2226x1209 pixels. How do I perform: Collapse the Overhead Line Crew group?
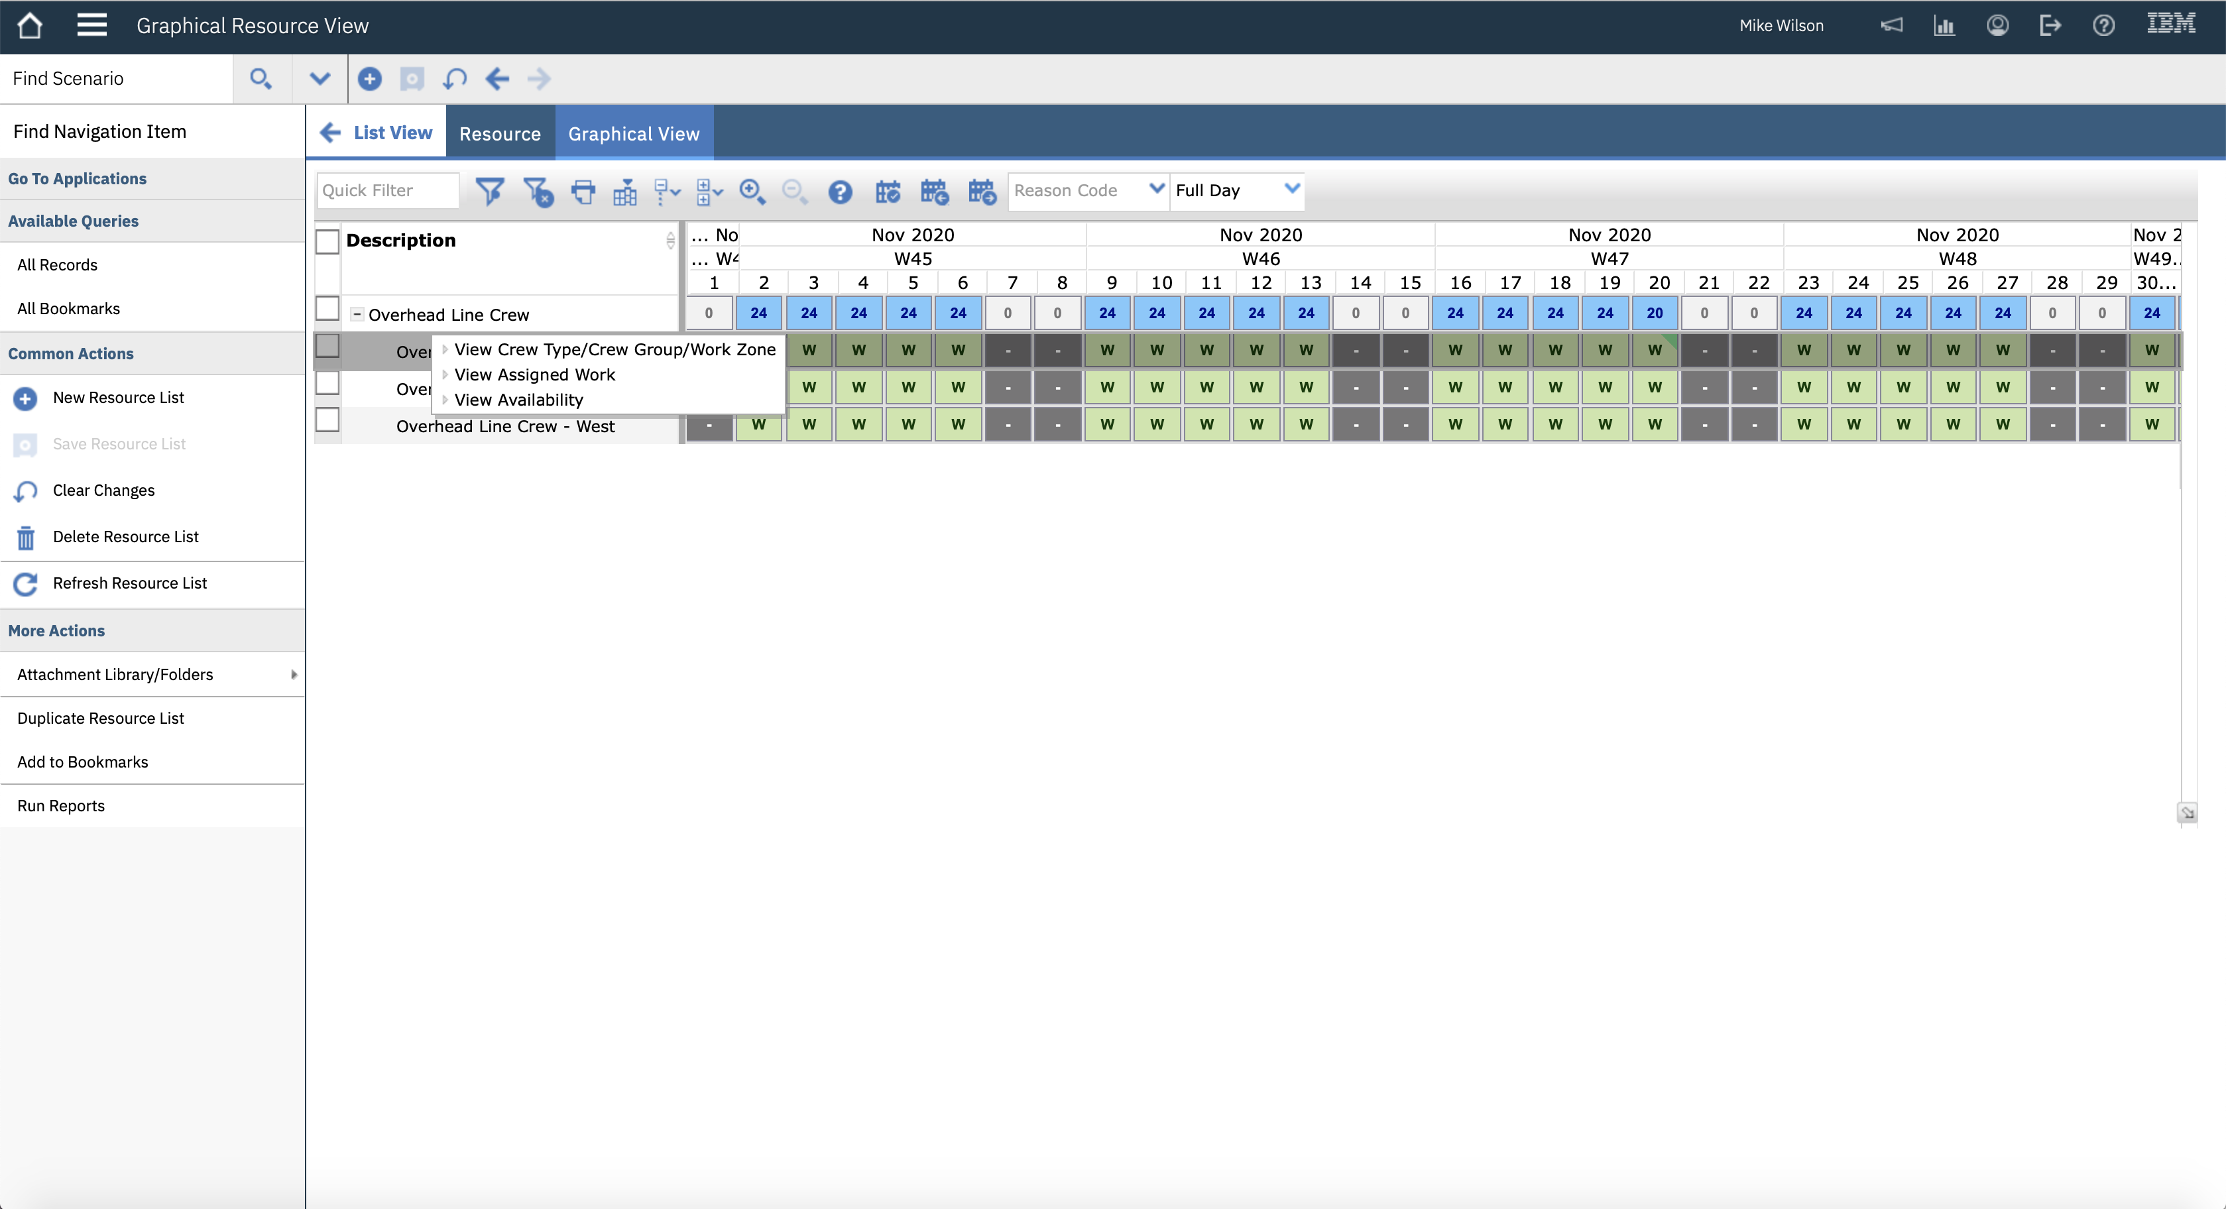[358, 314]
